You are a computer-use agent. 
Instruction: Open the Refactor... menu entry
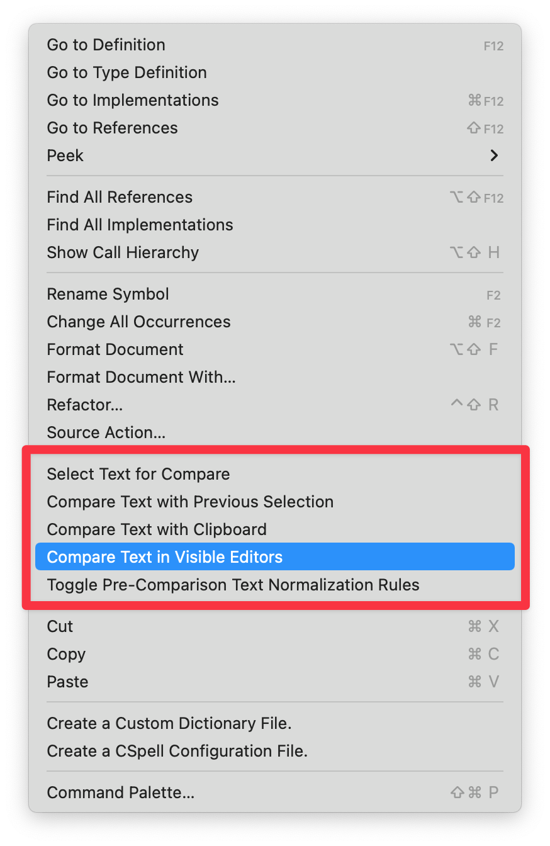pyautogui.click(x=275, y=405)
